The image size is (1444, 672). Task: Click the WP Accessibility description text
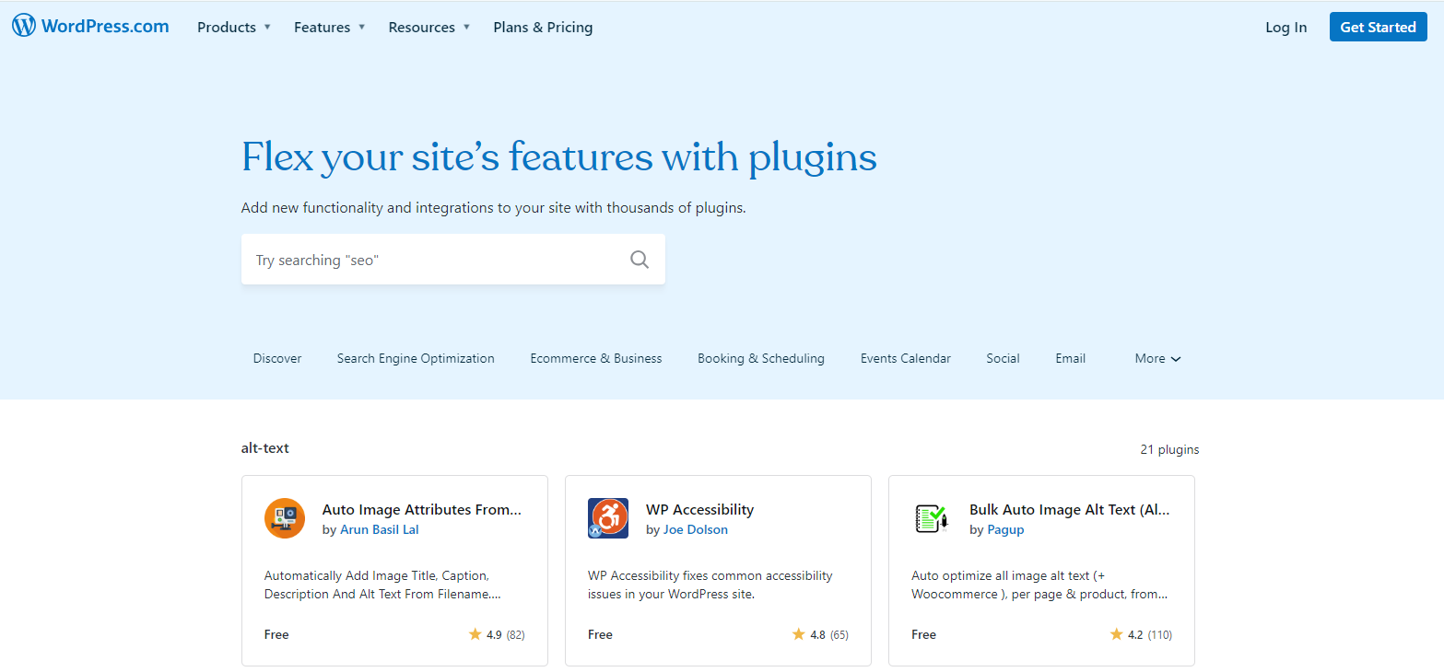710,585
